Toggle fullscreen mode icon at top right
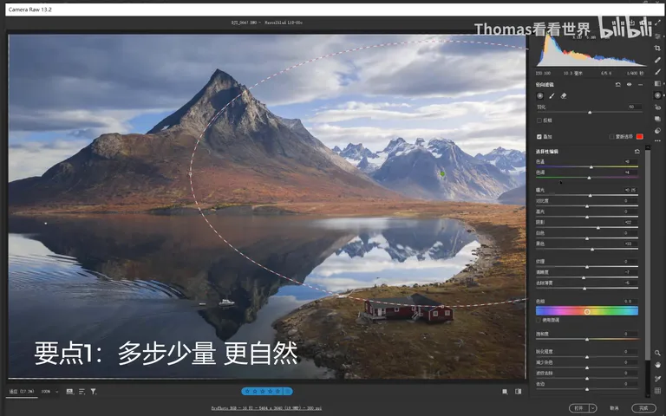 pyautogui.click(x=658, y=23)
